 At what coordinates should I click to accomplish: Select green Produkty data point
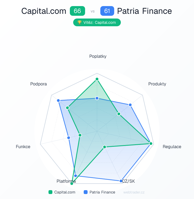[x=119, y=114]
